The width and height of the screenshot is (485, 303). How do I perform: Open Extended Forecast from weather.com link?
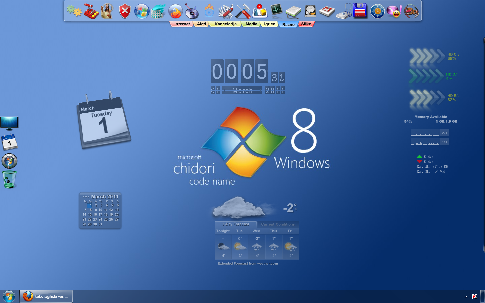[x=248, y=264]
